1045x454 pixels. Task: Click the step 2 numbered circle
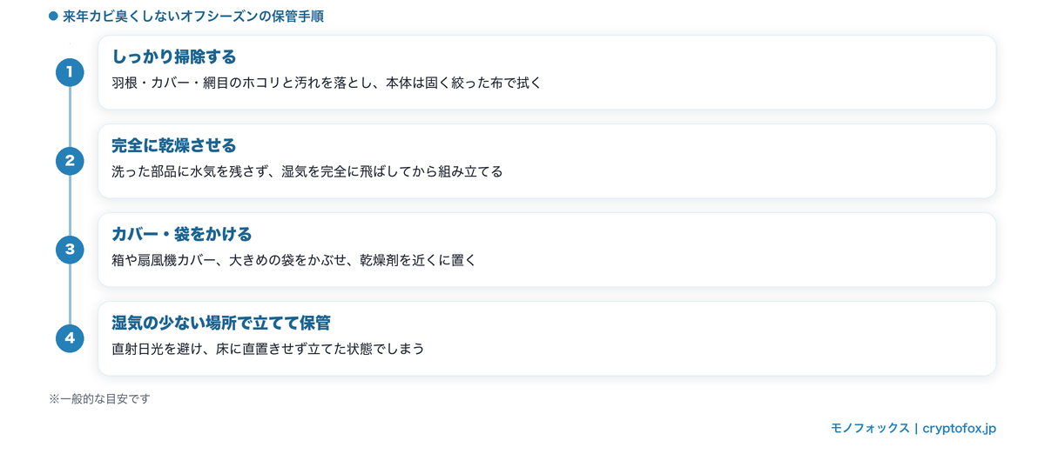tap(70, 160)
